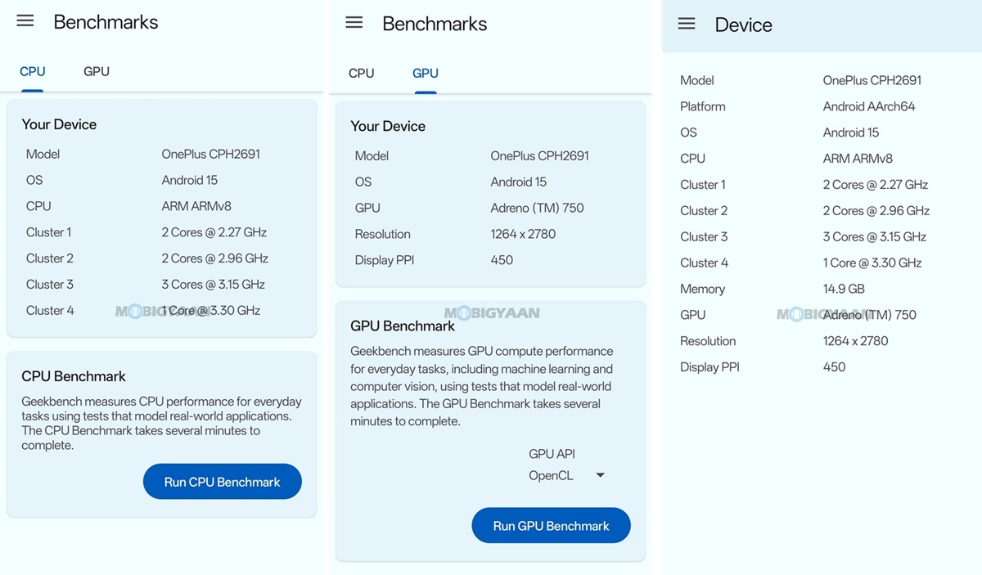The height and width of the screenshot is (575, 982).
Task: Click '1264 x 2780' in the GPU tab card
Action: (x=523, y=234)
